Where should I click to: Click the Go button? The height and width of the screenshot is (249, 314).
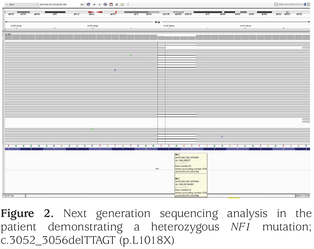82,4
